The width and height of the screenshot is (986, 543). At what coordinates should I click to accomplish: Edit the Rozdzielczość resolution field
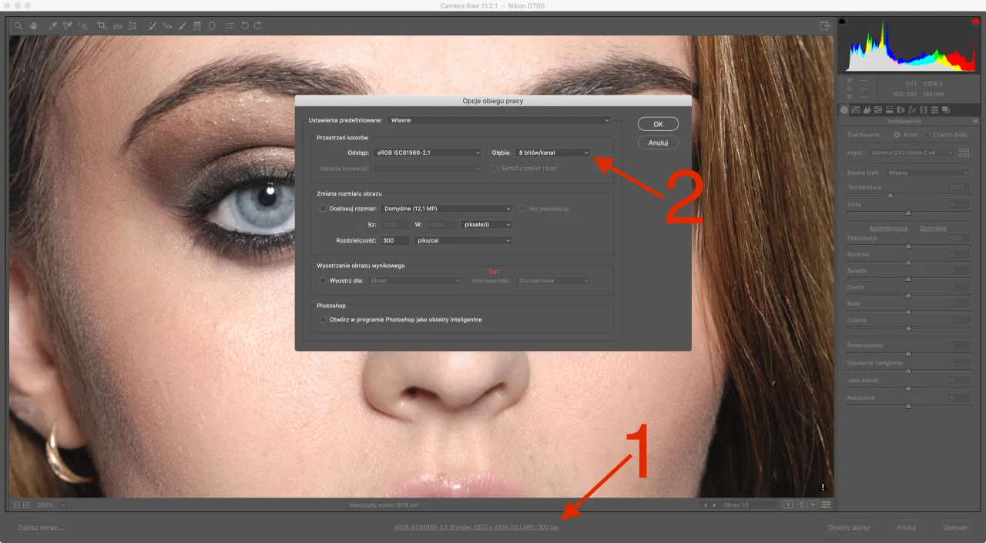coord(395,240)
